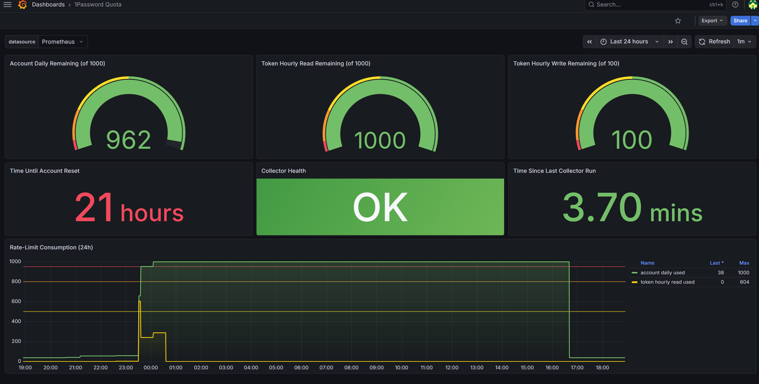The height and width of the screenshot is (384, 759).
Task: Open the 1m refresh interval dropdown
Action: pos(744,42)
